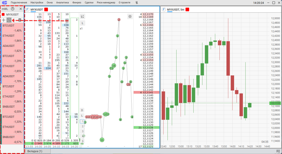Click the F market badge on the chart window

click(164, 10)
